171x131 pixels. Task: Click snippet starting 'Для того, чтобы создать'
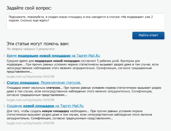point(79,115)
